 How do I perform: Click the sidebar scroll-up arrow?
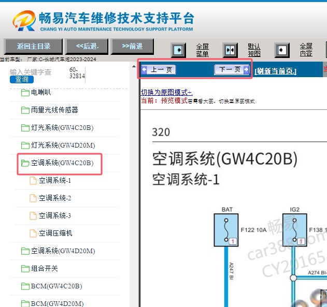pyautogui.click(x=134, y=66)
